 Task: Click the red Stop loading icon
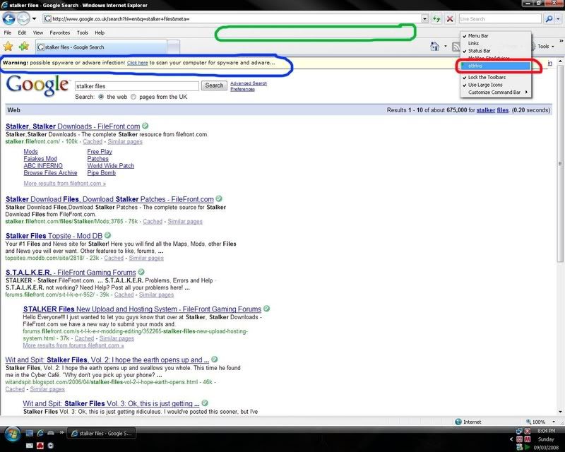[450, 18]
